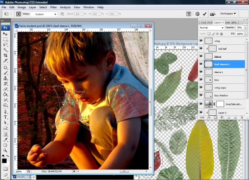Hide the boy layer

(201, 80)
